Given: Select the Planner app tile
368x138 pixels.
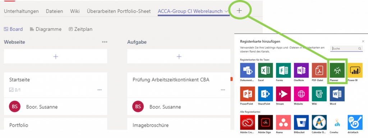Looking at the screenshot, I should point(337,70).
